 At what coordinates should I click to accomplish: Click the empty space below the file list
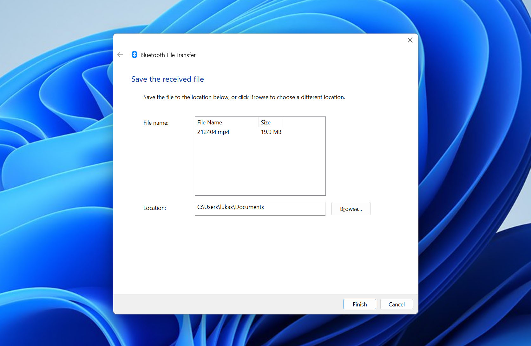coord(260,177)
